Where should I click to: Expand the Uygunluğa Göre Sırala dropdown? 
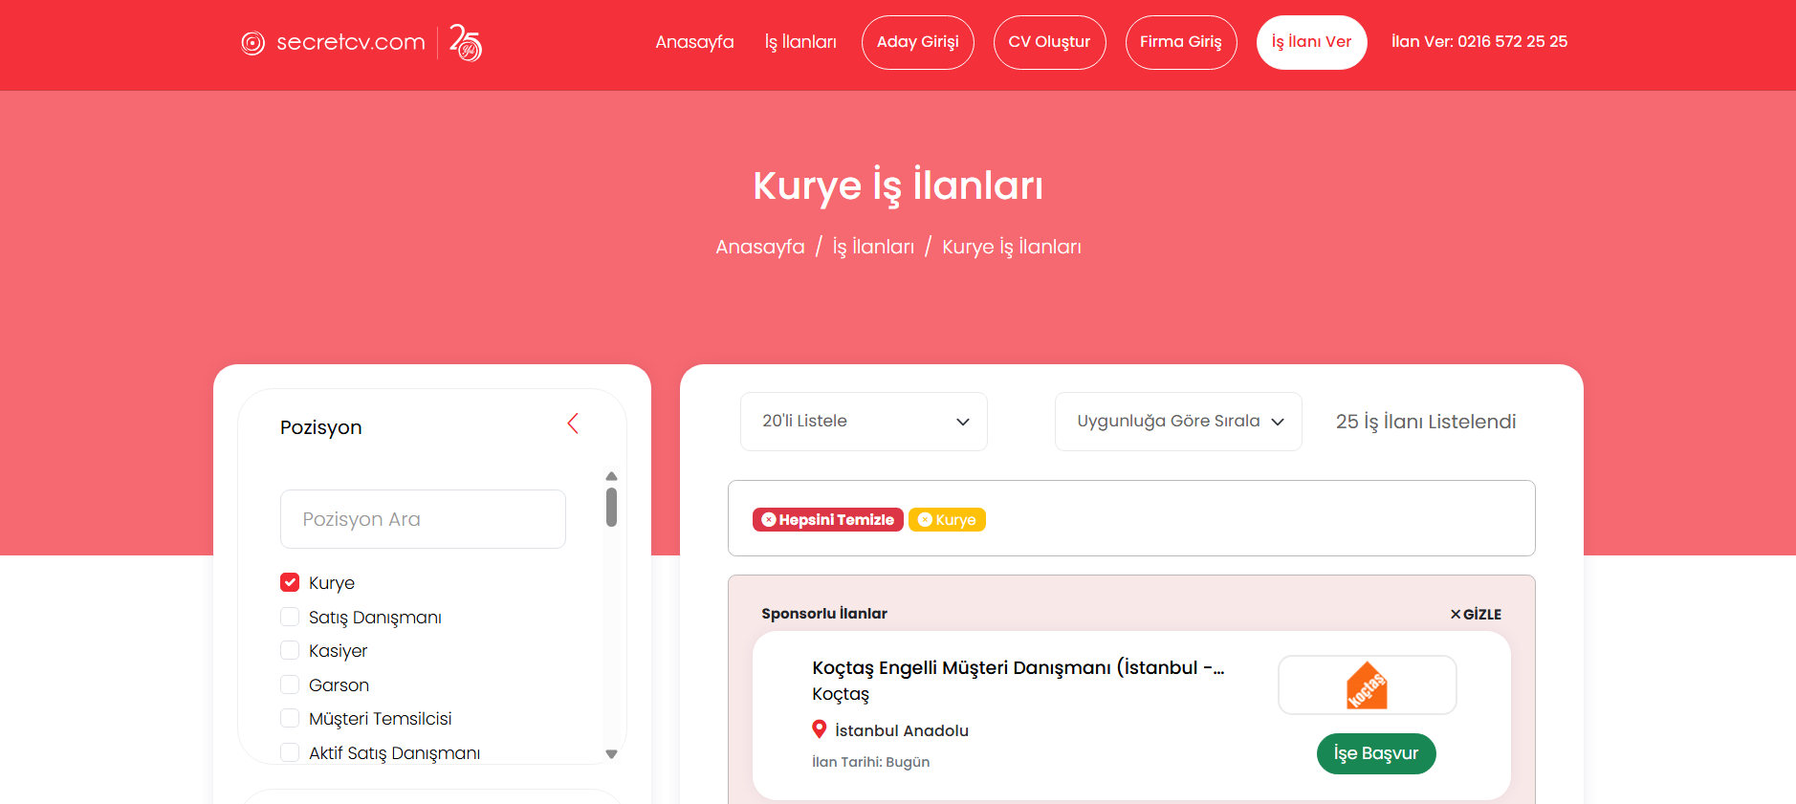point(1177,422)
